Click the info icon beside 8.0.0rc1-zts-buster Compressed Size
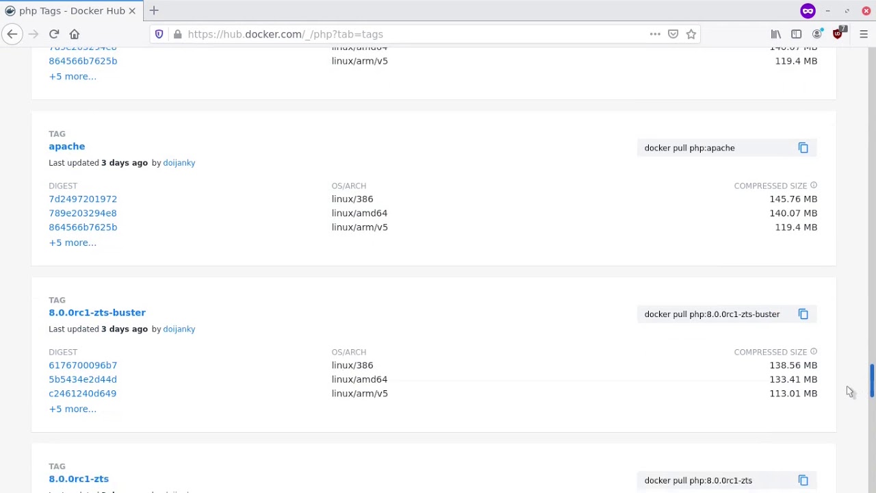 point(814,352)
